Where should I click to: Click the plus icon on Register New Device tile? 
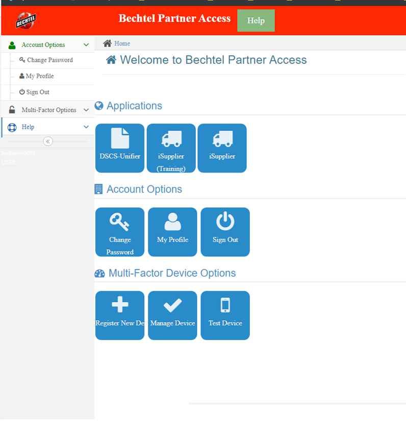click(120, 304)
